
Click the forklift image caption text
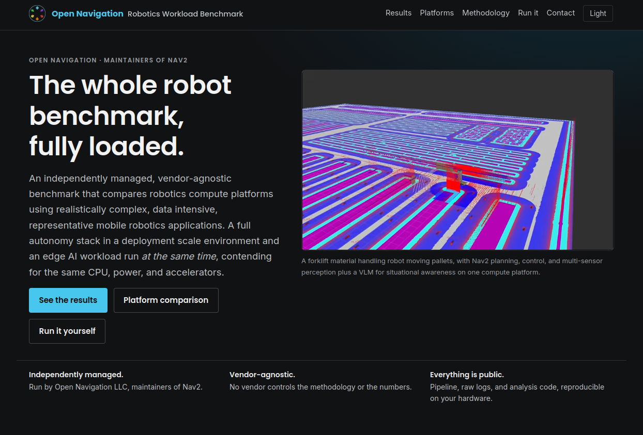tap(452, 267)
